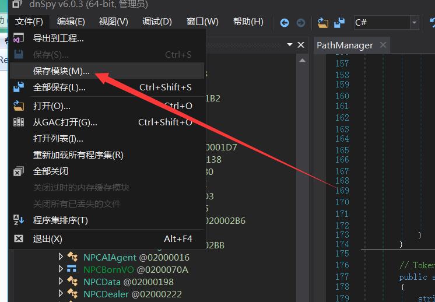This screenshot has height=302, width=435.
Task: Expand the NPCData tree node
Action: (61, 282)
